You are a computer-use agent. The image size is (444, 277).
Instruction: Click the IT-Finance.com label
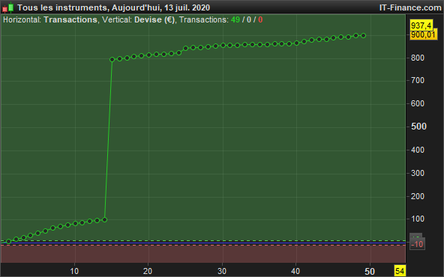tap(410, 7)
